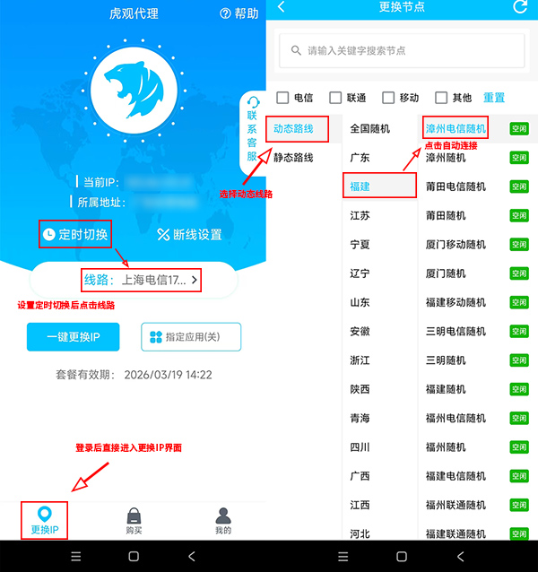This screenshot has width=538, height=572.
Task: Click the 一键更换IP button
Action: [73, 337]
